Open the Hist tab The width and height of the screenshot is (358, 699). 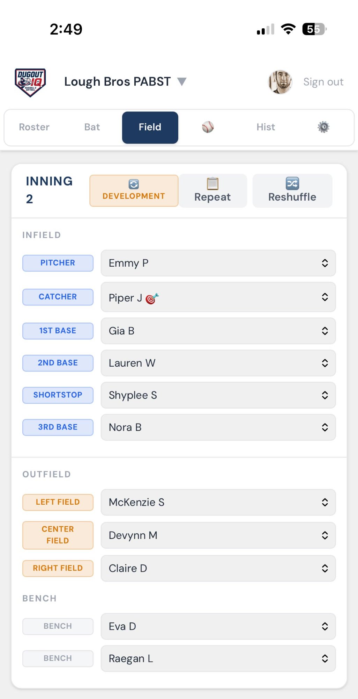click(x=266, y=127)
